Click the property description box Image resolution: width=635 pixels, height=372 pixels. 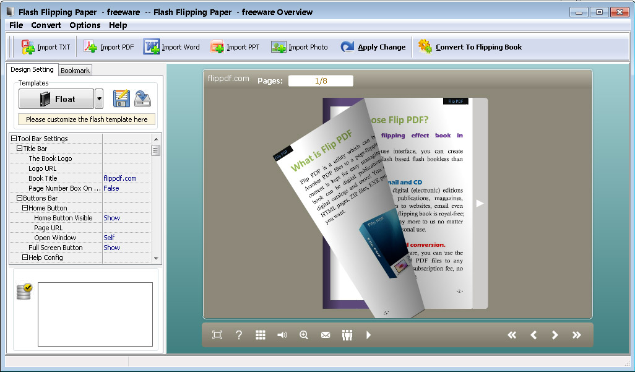point(95,314)
